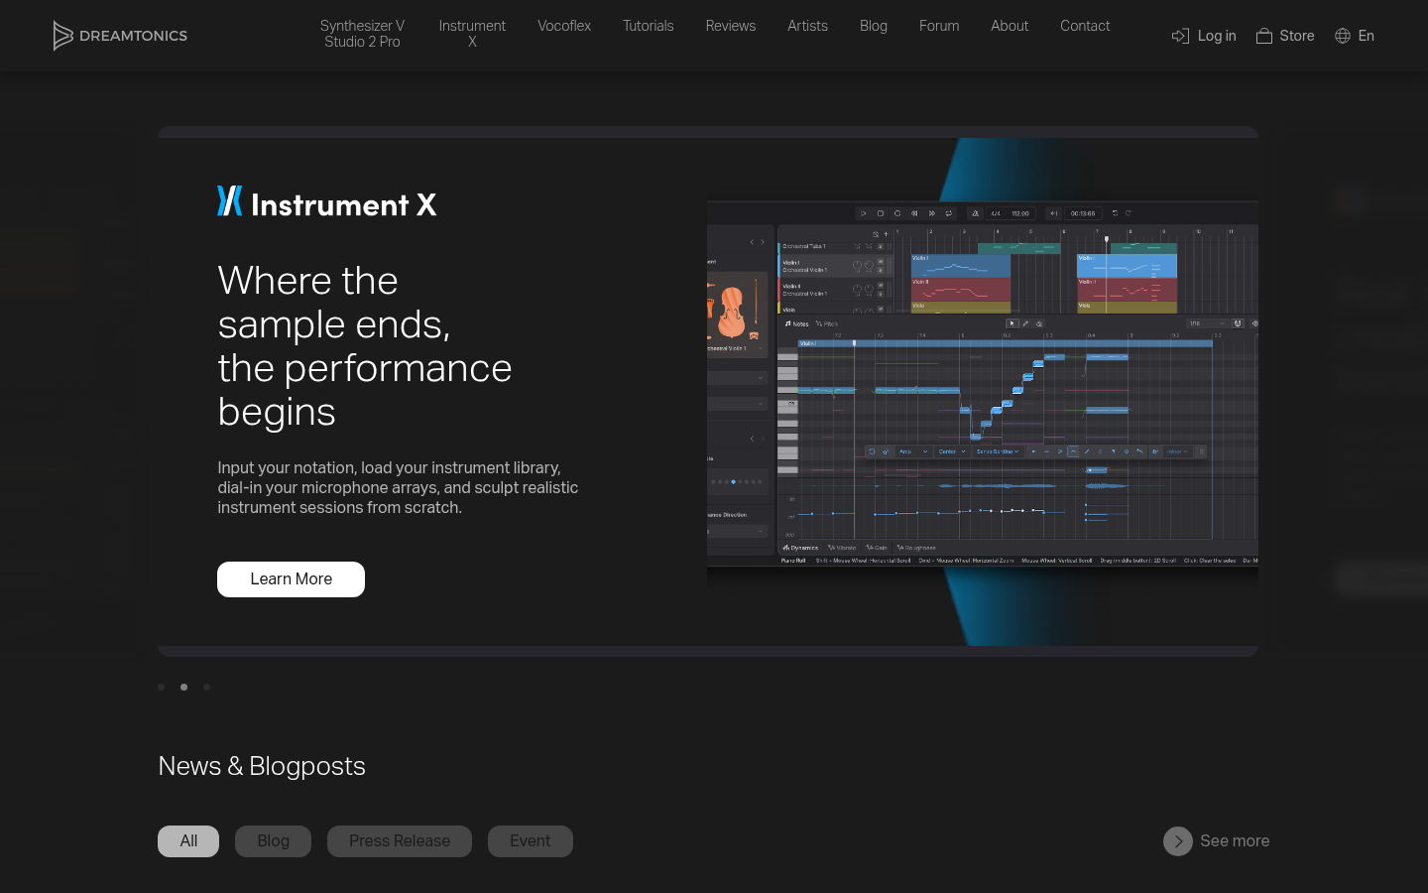Go to the Vocoflex page
Image resolution: width=1428 pixels, height=893 pixels.
(564, 26)
